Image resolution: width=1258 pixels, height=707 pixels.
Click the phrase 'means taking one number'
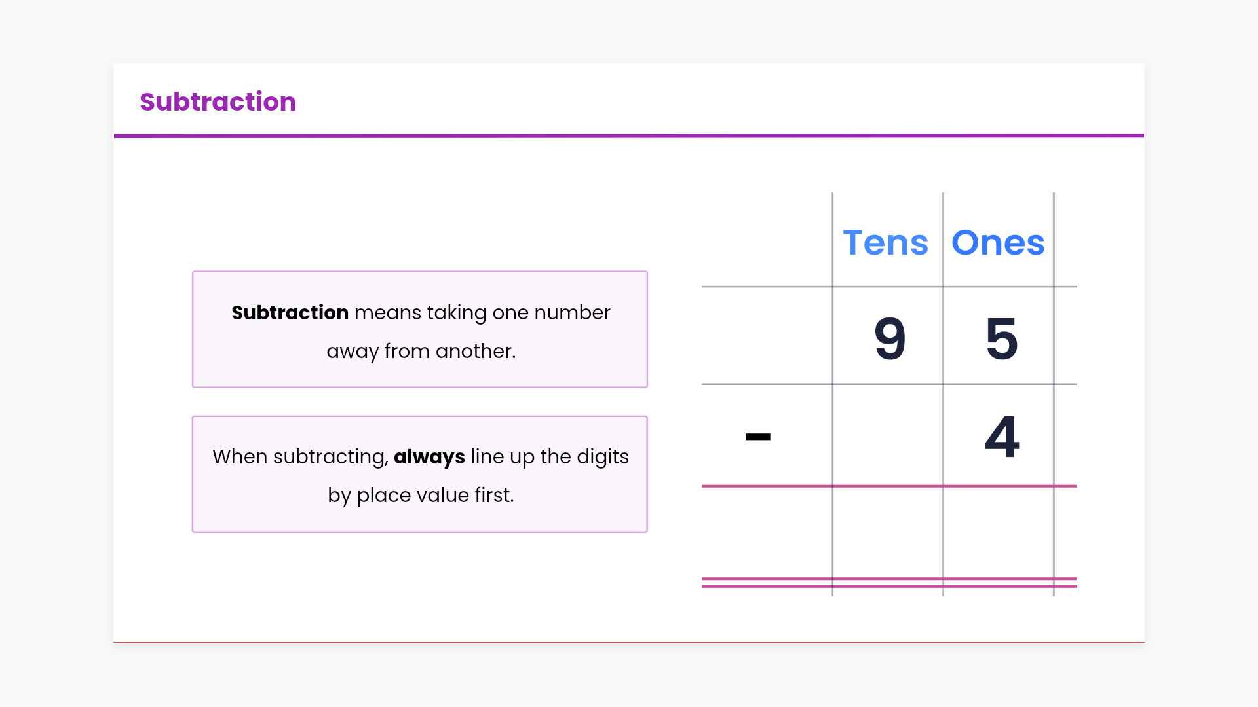pyautogui.click(x=482, y=313)
